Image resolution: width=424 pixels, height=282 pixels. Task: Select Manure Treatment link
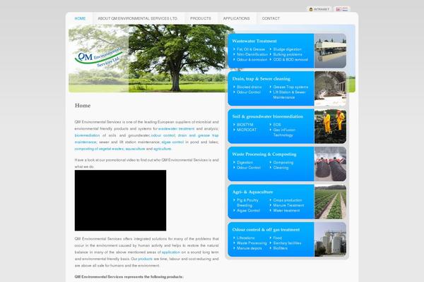coord(288,205)
